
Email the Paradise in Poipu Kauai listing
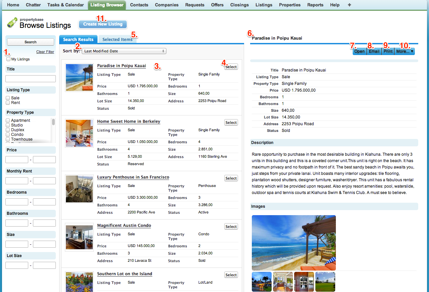[x=374, y=51]
